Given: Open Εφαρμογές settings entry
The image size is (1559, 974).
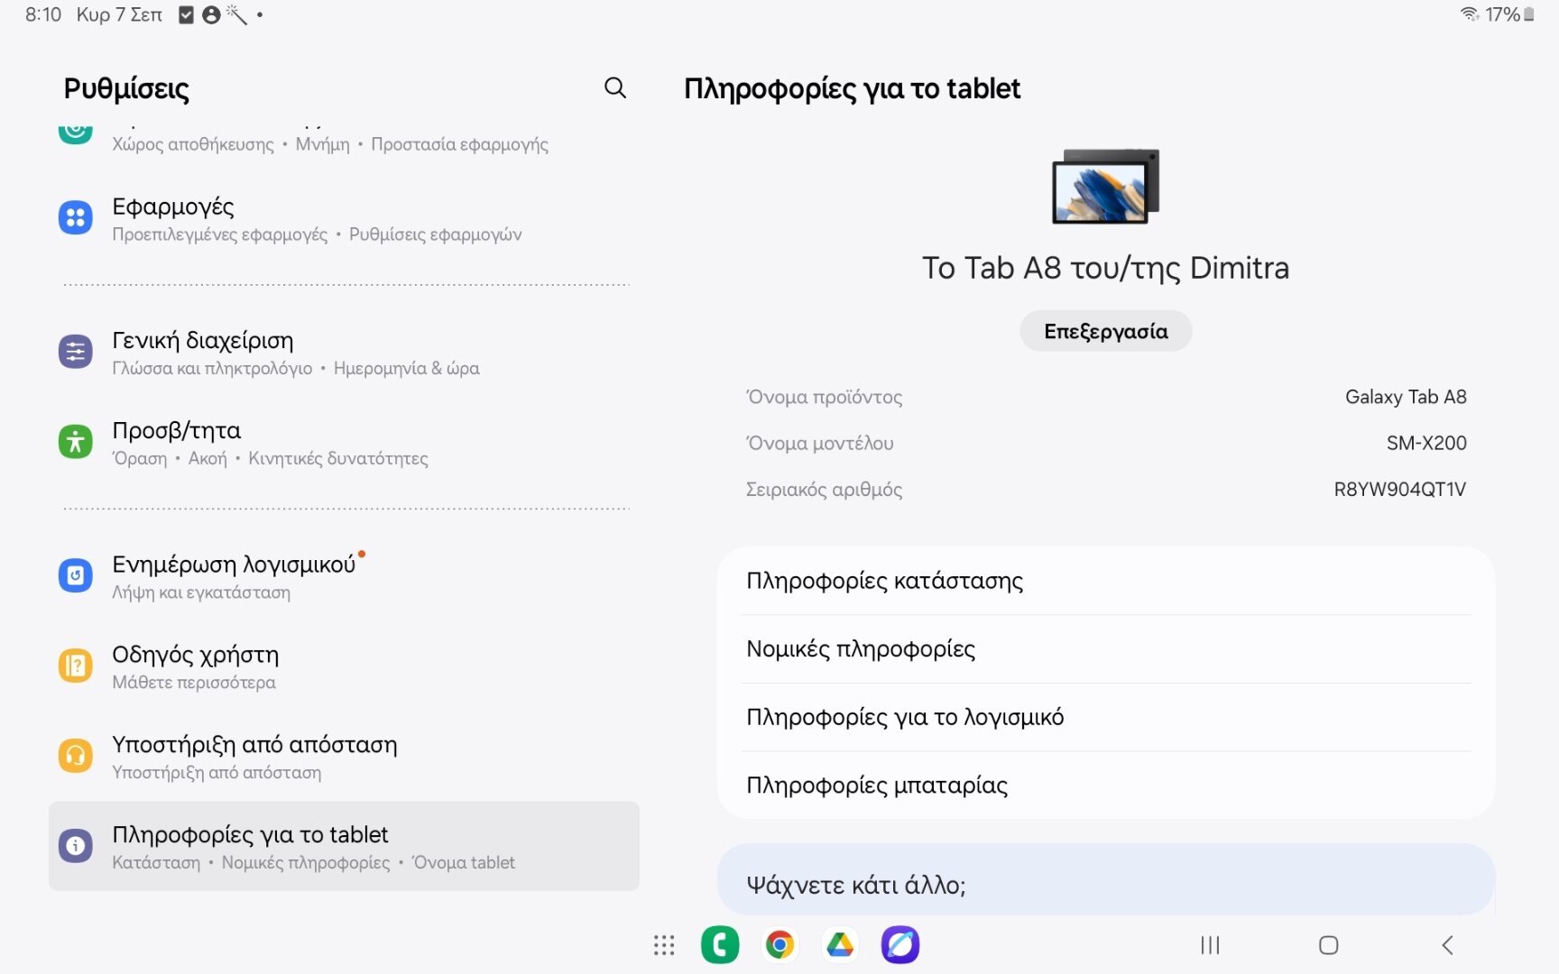Looking at the screenshot, I should click(344, 219).
